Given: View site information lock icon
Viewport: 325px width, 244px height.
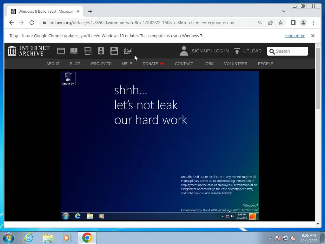Looking at the screenshot, I should (x=44, y=23).
